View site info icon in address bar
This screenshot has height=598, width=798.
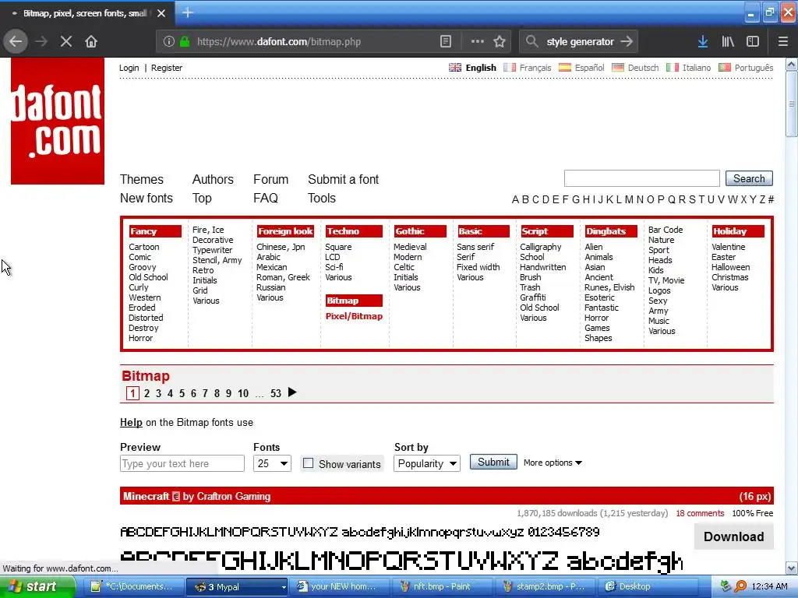(x=169, y=42)
